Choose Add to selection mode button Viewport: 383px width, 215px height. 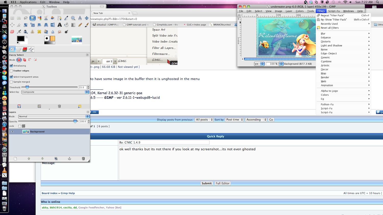pos(25,60)
